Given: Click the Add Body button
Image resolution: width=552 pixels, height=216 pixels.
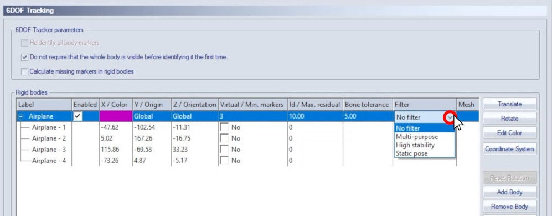Looking at the screenshot, I should [510, 192].
